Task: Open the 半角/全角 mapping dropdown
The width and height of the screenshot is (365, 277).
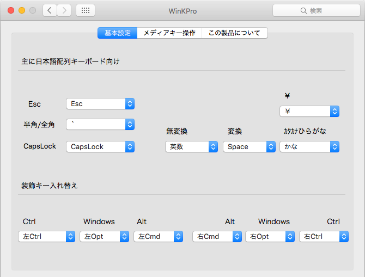Action: coord(100,125)
